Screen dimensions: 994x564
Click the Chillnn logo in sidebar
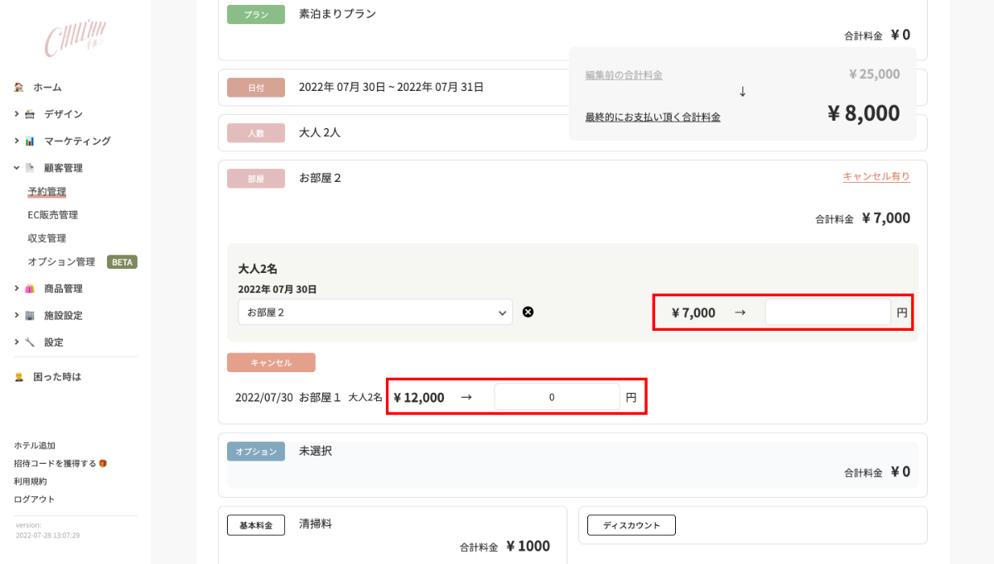pyautogui.click(x=75, y=39)
